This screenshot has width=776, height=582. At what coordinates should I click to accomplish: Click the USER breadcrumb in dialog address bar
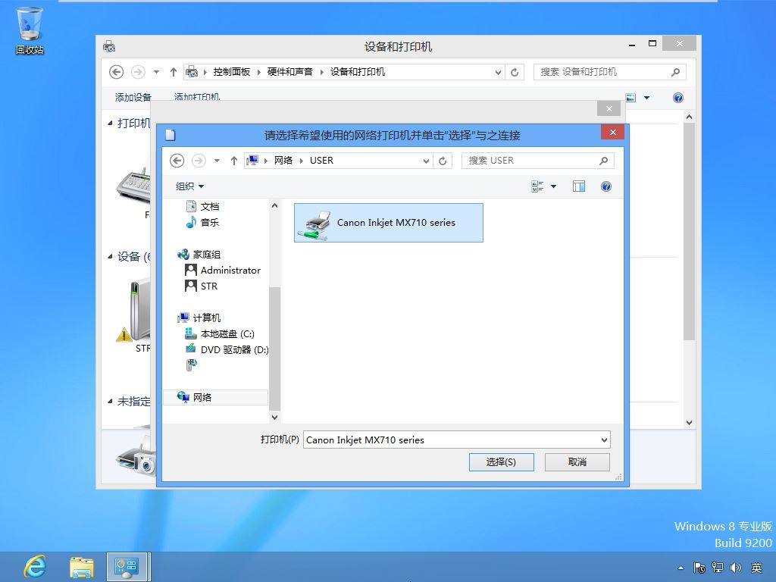click(x=321, y=161)
